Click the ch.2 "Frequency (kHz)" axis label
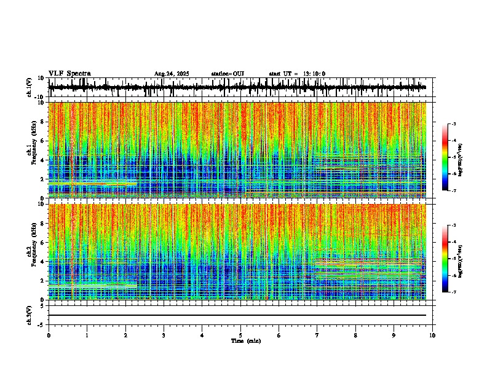Image resolution: width=487 pixels, height=376 pixels. point(34,245)
